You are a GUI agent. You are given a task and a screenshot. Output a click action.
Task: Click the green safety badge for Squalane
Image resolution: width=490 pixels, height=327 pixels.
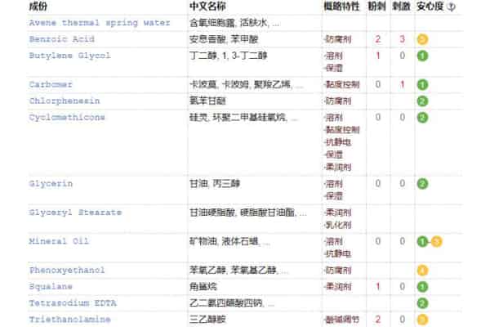click(x=422, y=287)
